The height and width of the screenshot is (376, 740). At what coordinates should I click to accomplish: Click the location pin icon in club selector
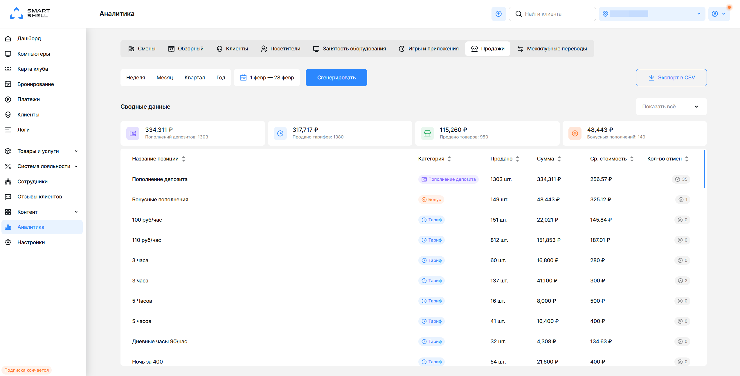[x=605, y=14]
